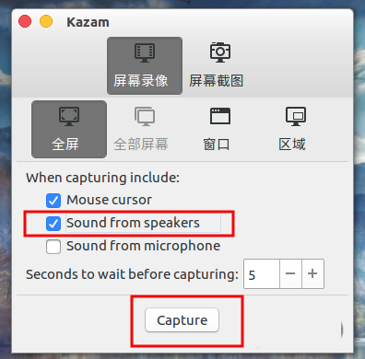Viewport: 365px width, 359px height.
Task: Choose the fullscreen capture monitor icon
Action: coord(69,116)
